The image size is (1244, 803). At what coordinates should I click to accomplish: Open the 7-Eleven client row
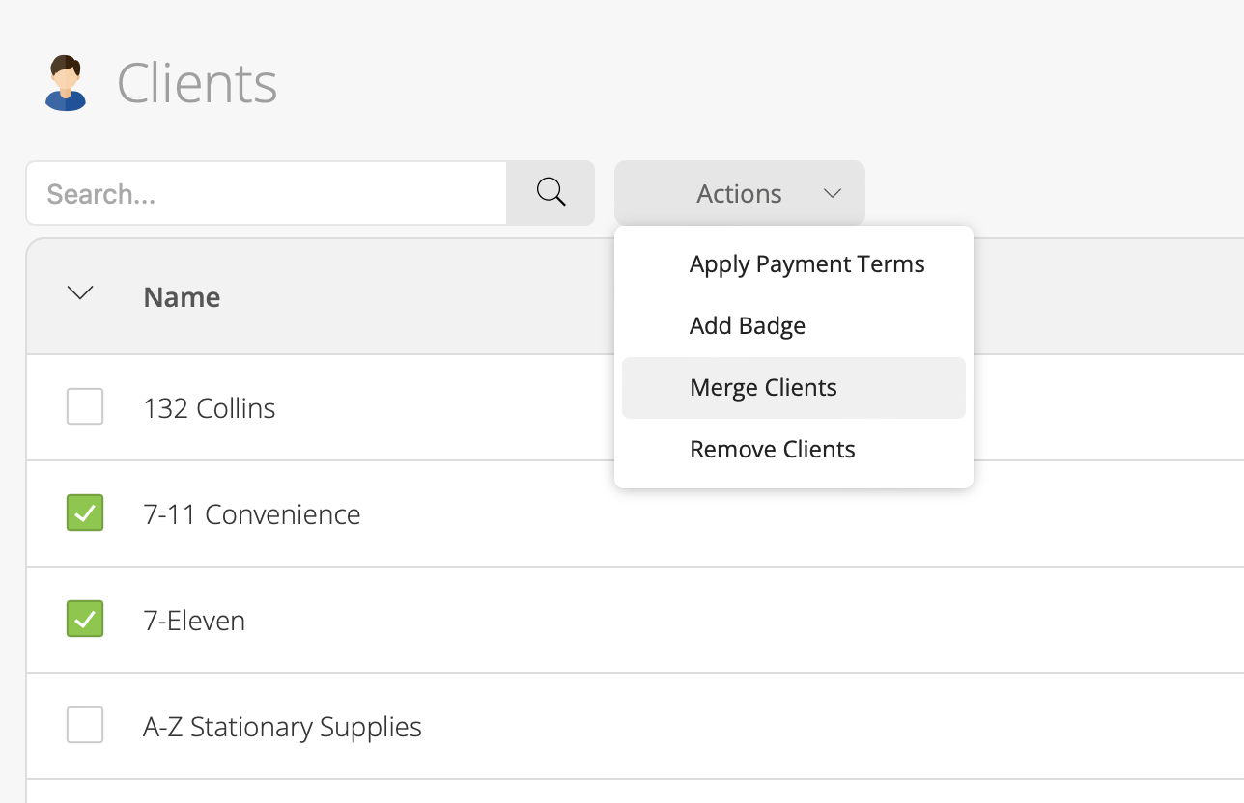194,621
